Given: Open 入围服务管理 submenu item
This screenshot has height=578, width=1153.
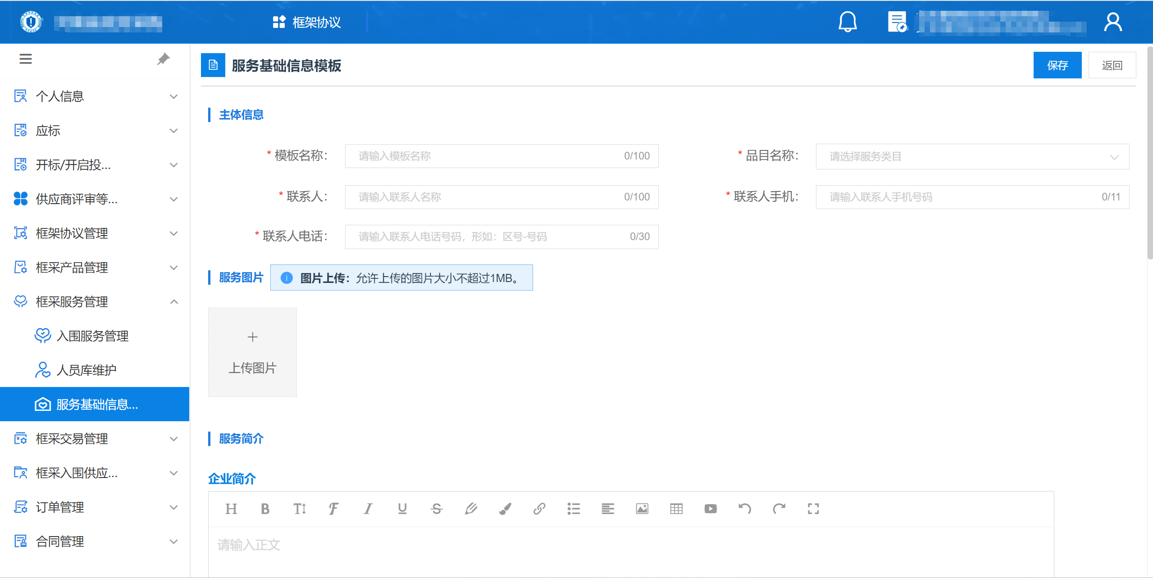Looking at the screenshot, I should click(95, 336).
